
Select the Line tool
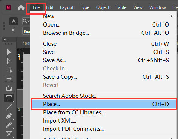(x=9, y=107)
